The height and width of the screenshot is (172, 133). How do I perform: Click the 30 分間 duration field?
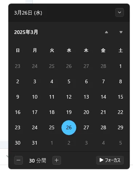37,161
